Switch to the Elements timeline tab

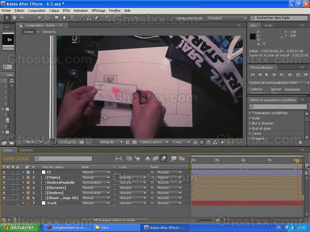[26, 150]
